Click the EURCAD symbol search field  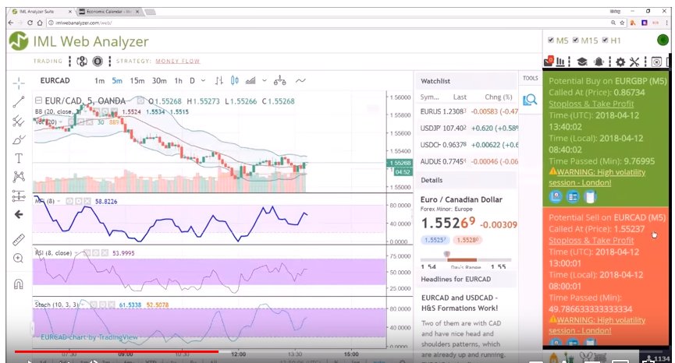pos(55,80)
